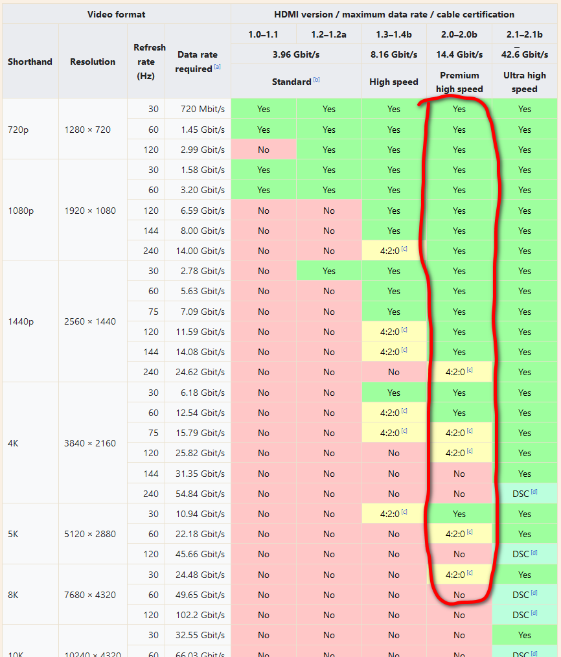
Task: Click the "8.16 Gbit/s" maximum data rate header
Action: click(x=394, y=54)
